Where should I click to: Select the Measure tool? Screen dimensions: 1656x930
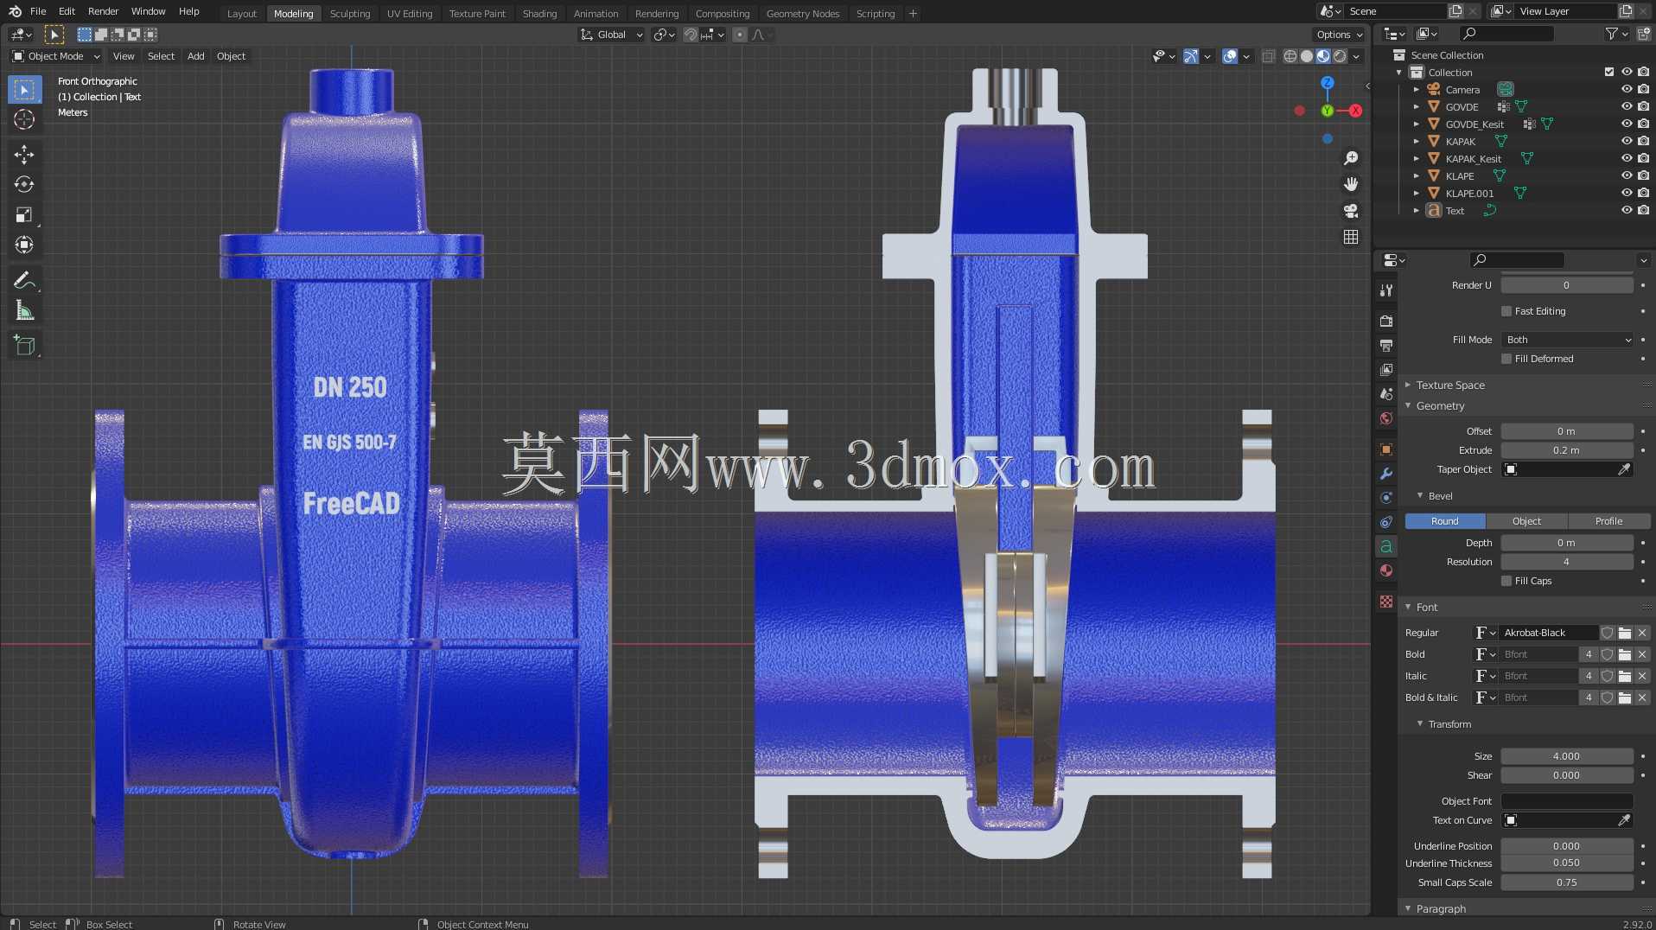(x=24, y=310)
